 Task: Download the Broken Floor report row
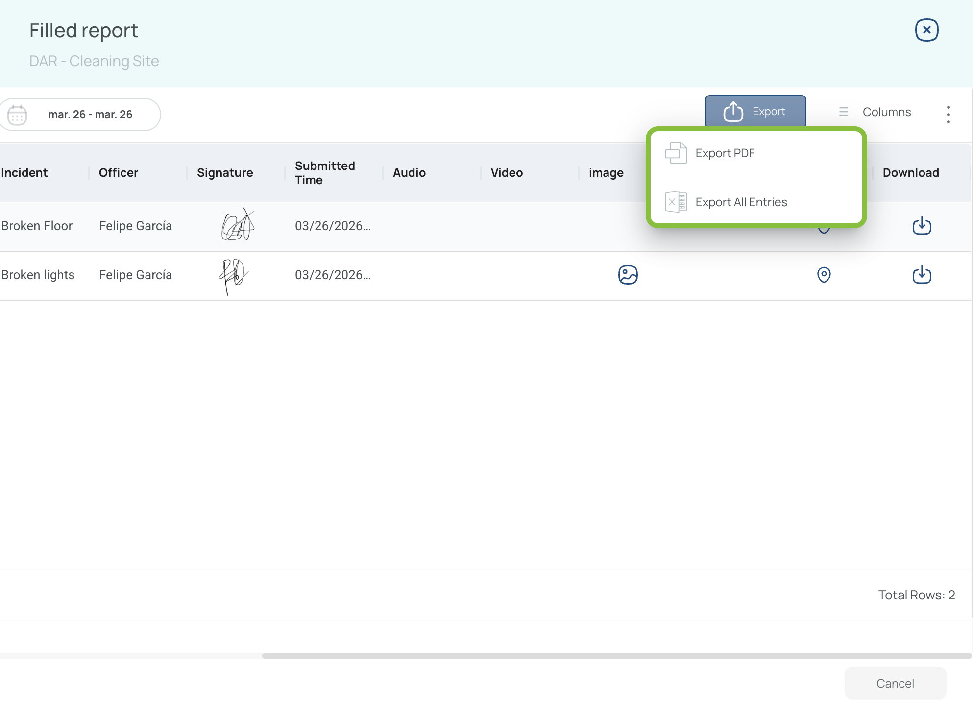coord(921,226)
